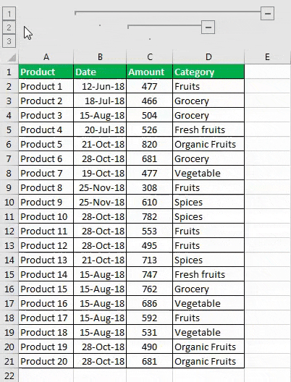Viewport: 291px width, 382px height.
Task: Select the cell with amount 820
Action: coord(149,144)
